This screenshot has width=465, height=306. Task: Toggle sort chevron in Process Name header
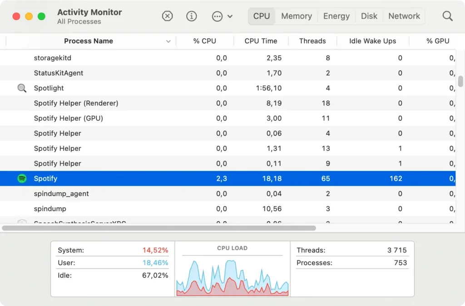point(168,41)
